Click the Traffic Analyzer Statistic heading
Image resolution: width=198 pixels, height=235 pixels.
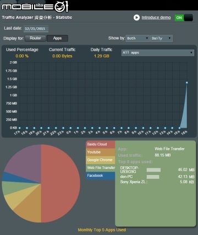pyautogui.click(x=37, y=18)
